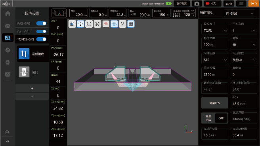
Task: Click the 测量PCS button
Action: [x=214, y=103]
